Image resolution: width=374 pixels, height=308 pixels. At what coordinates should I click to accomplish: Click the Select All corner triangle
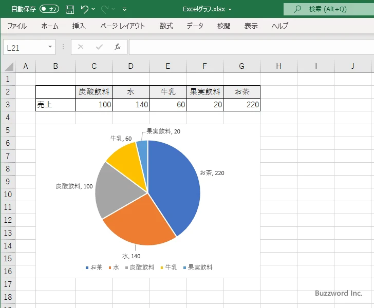(9, 66)
